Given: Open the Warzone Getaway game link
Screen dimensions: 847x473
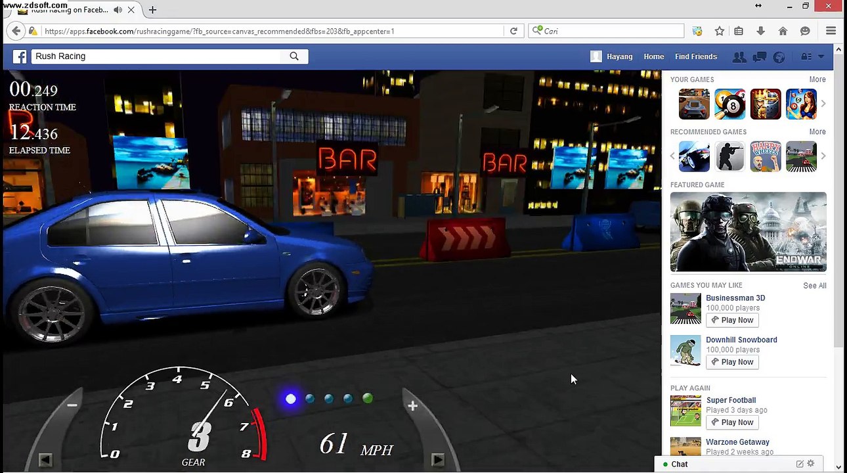Looking at the screenshot, I should point(737,443).
